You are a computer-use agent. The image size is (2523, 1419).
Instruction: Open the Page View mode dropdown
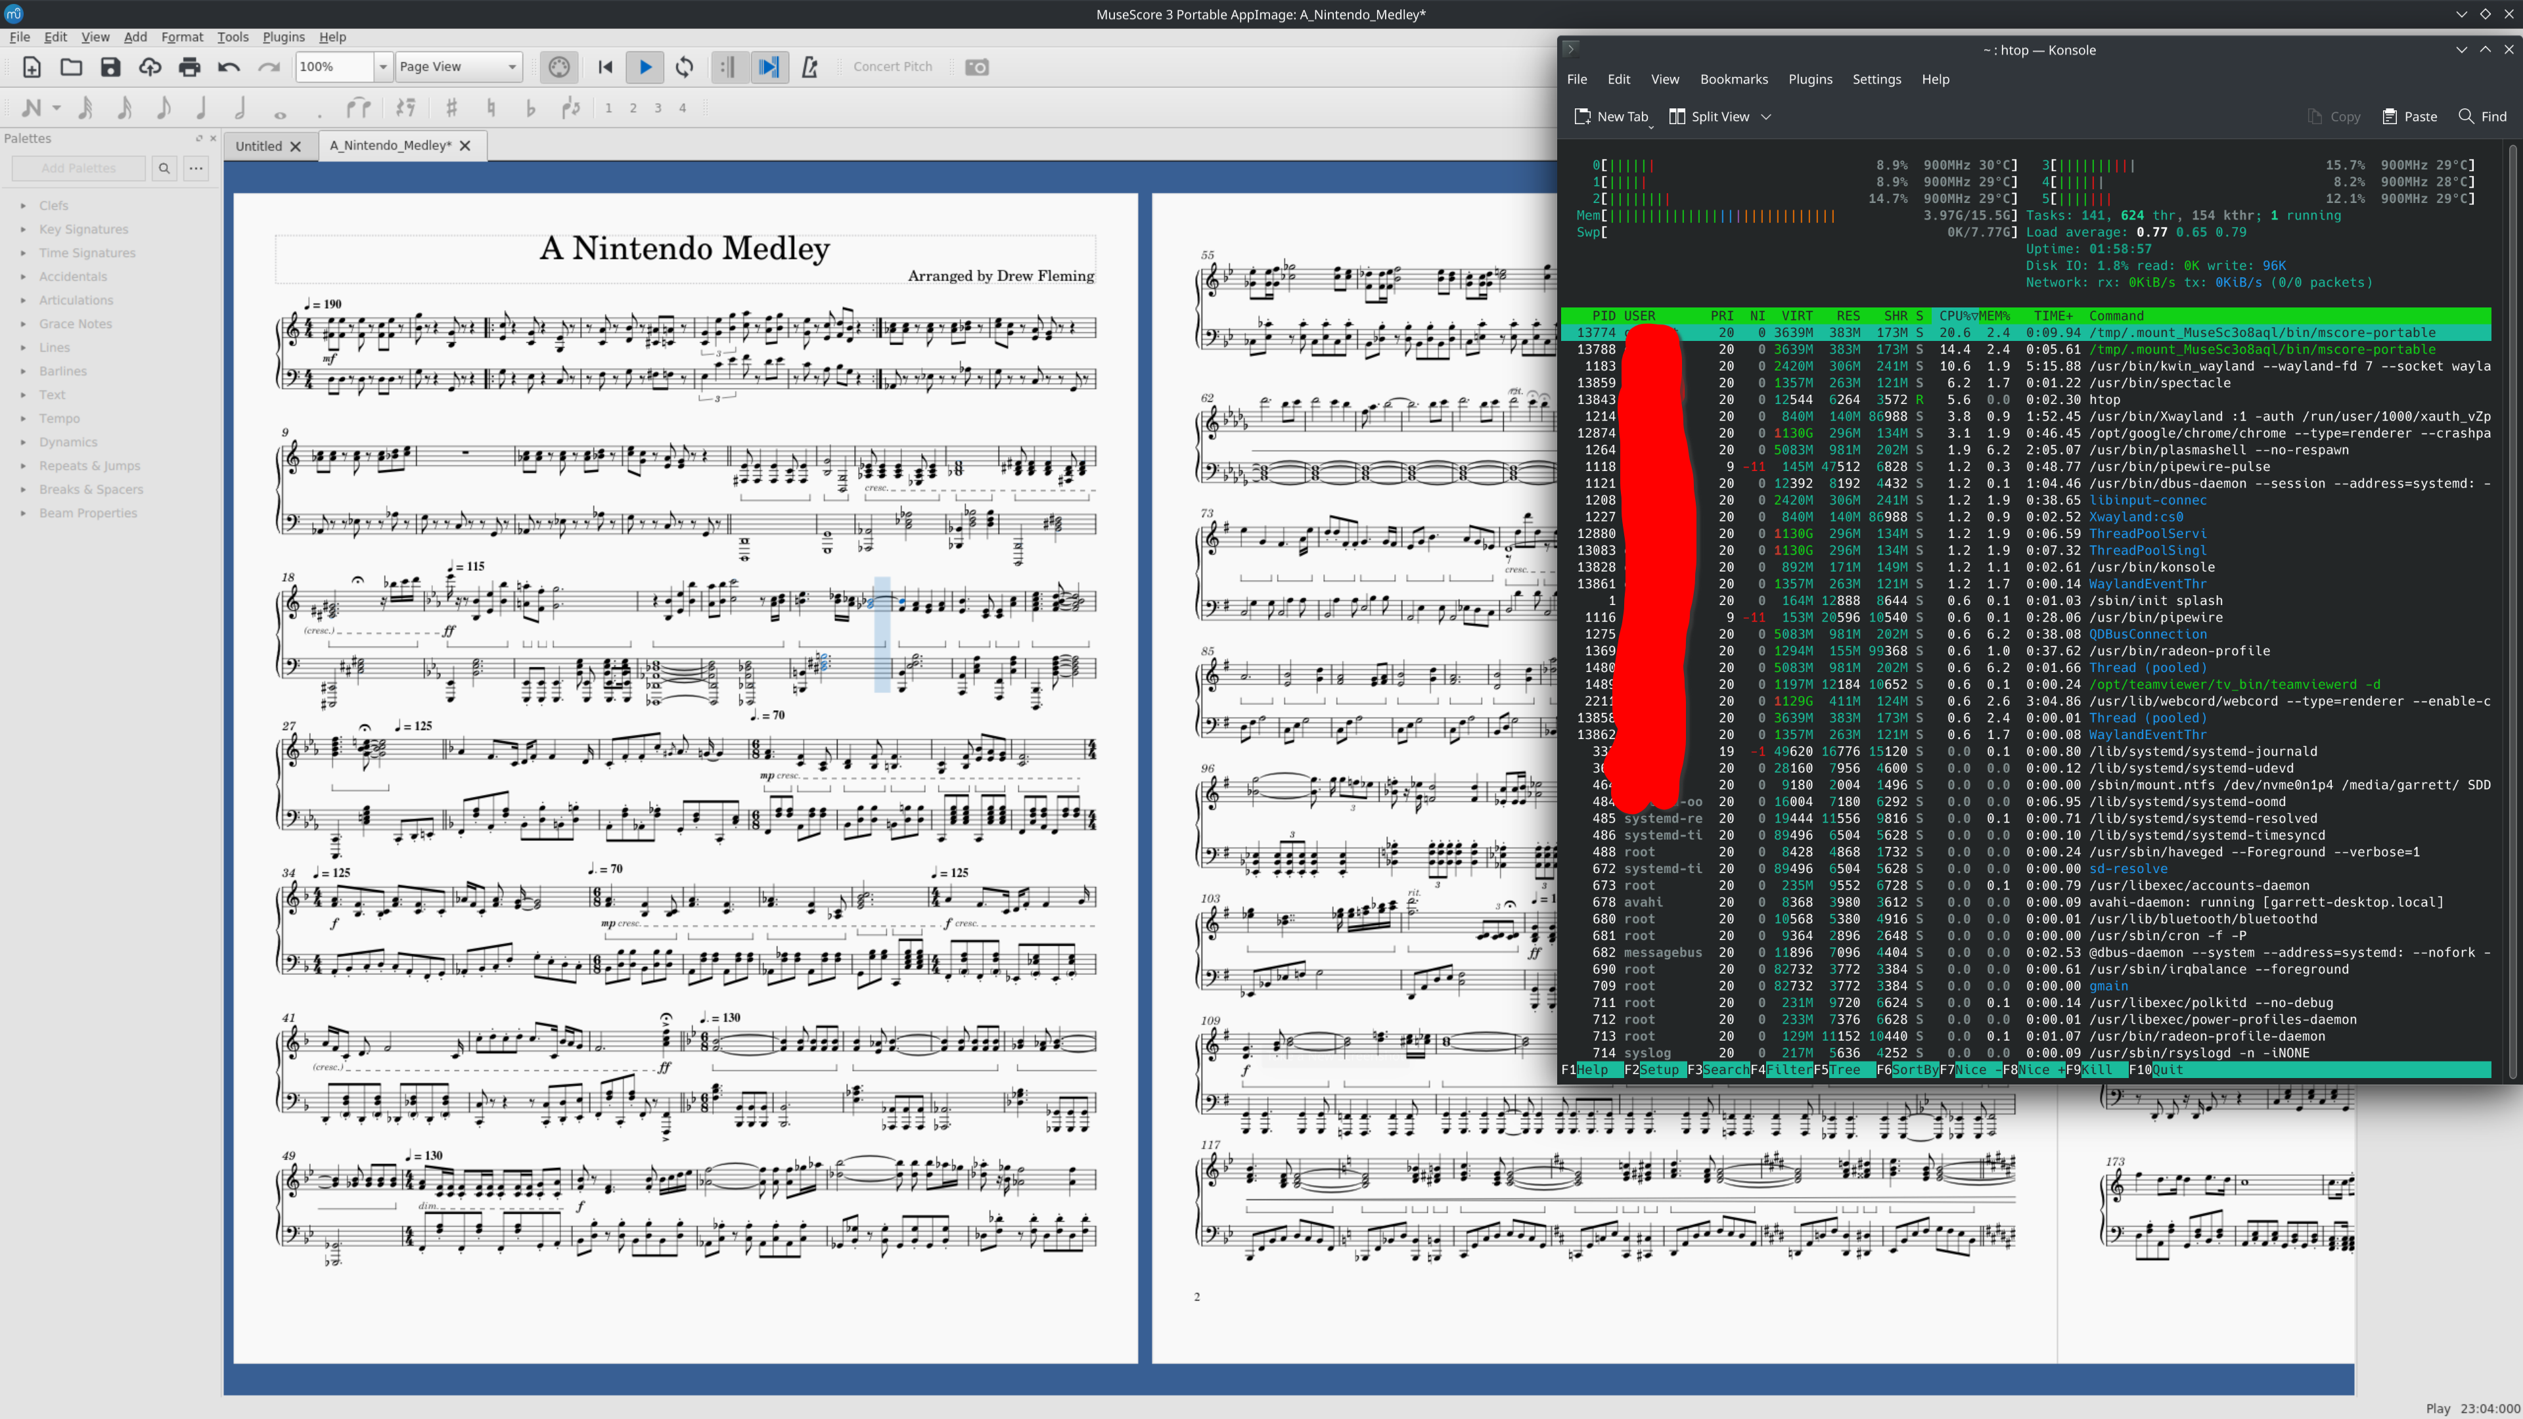click(457, 66)
